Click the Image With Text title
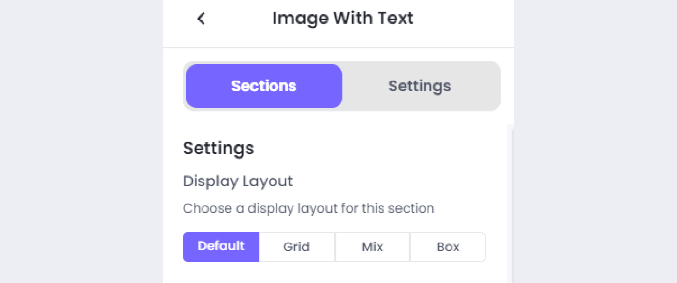Viewport: 677px width, 283px height. point(343,19)
